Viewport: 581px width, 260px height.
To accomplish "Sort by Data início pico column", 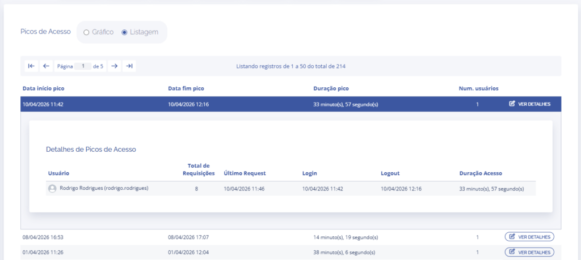I will pyautogui.click(x=47, y=89).
